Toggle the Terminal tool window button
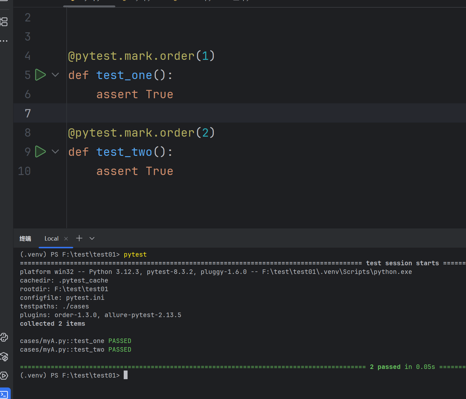Screen dimensions: 466x399 (x=4, y=394)
